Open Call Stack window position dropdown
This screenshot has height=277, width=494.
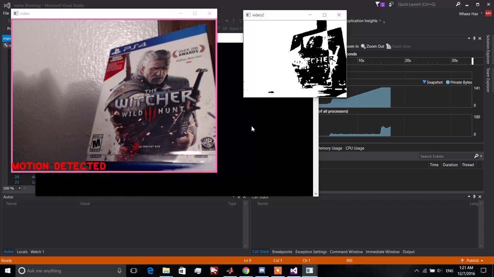[x=469, y=197]
